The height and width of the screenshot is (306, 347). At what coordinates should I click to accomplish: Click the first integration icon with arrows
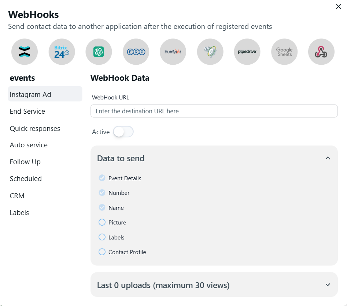click(x=25, y=52)
